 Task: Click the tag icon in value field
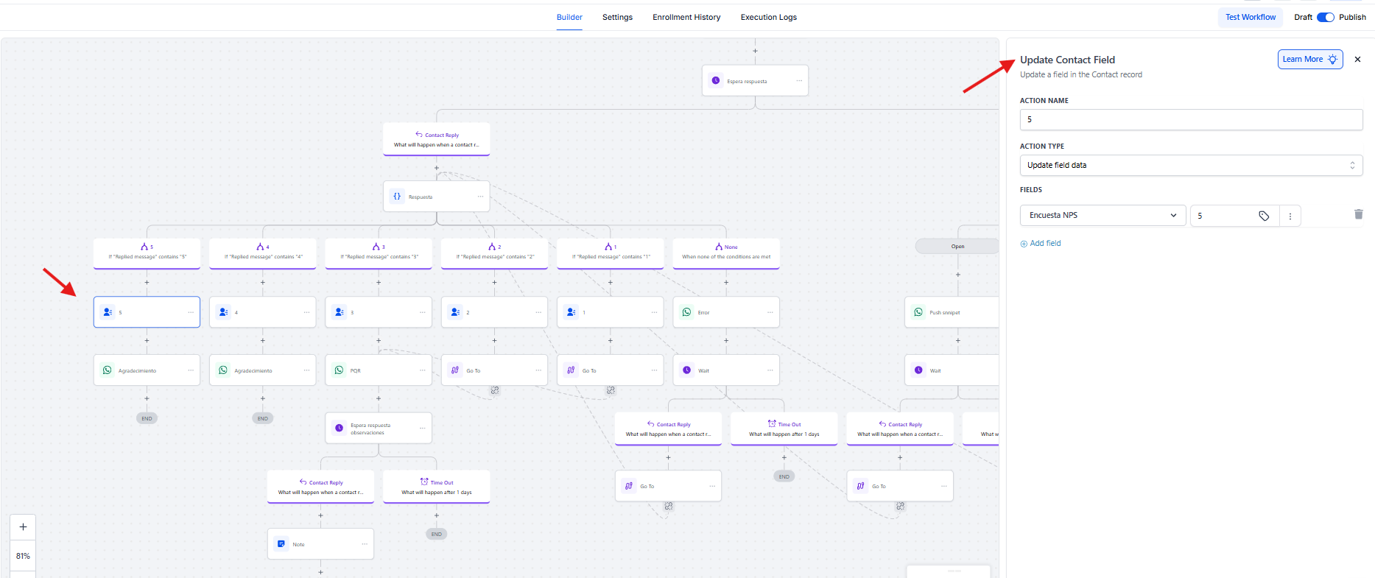click(x=1263, y=216)
